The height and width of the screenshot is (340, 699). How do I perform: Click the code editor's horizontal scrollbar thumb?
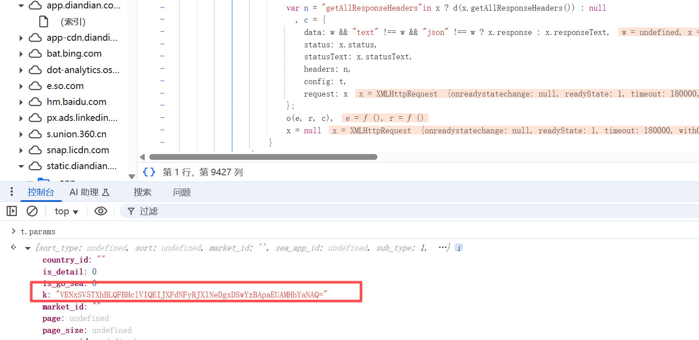pyautogui.click(x=263, y=157)
